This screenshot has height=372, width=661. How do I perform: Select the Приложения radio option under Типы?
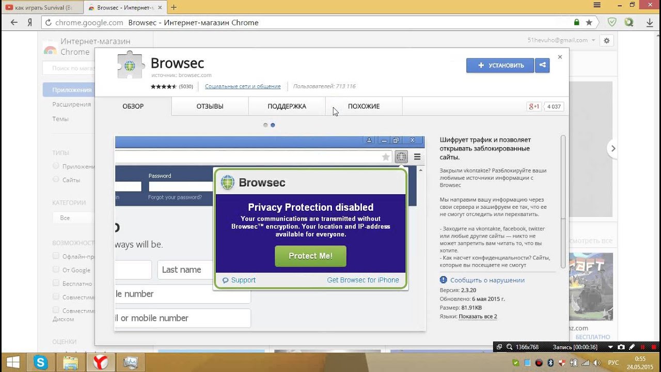(56, 166)
